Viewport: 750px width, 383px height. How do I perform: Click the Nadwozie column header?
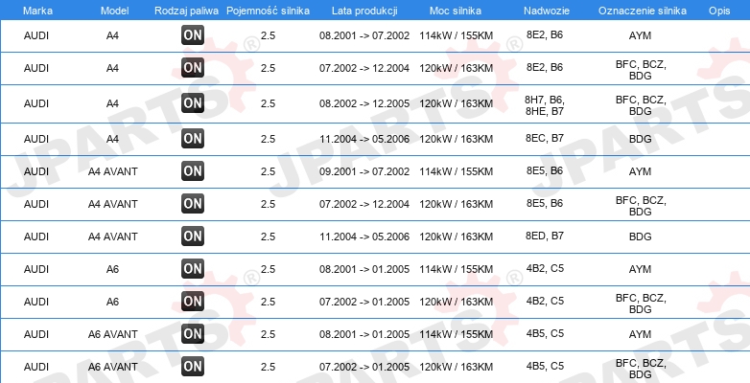(544, 9)
